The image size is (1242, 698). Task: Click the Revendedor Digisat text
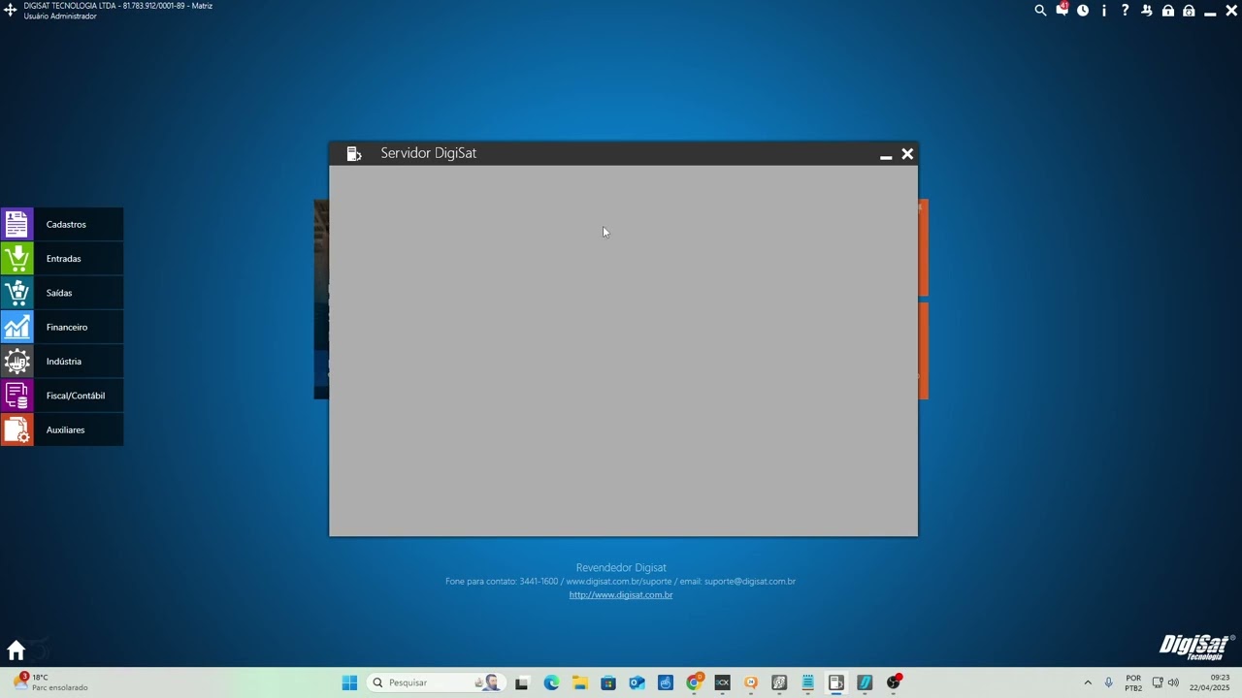[621, 567]
